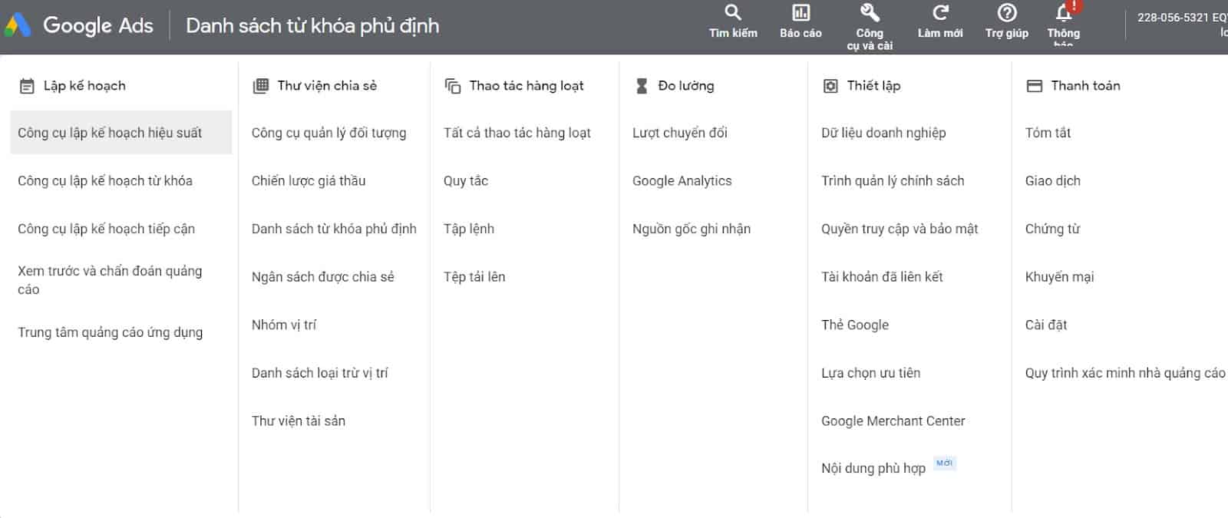The height and width of the screenshot is (518, 1228).
Task: Click the Thanh toán credit card icon
Action: click(1035, 86)
